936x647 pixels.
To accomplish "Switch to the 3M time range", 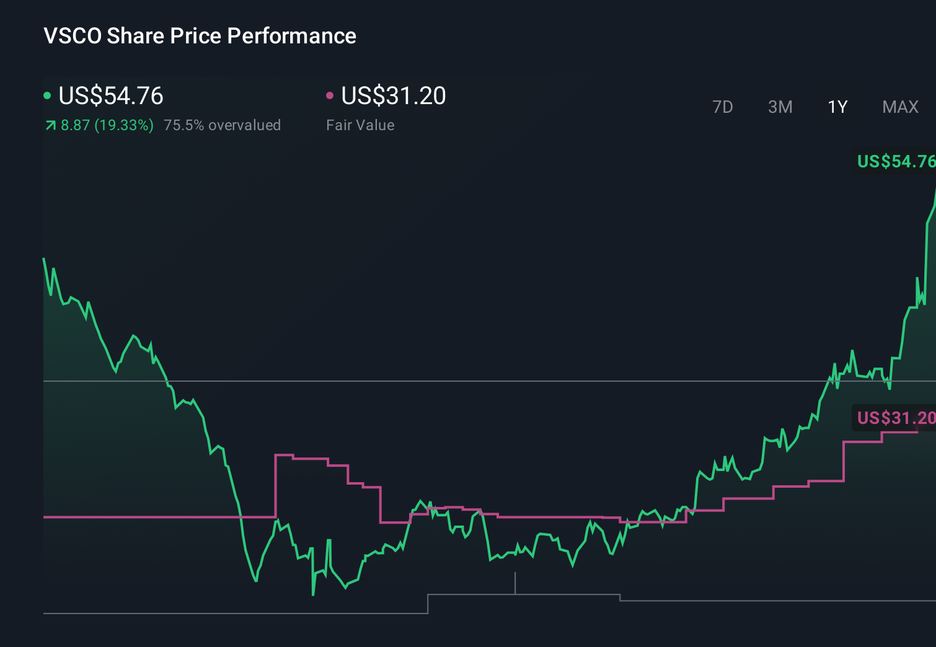I will click(x=780, y=107).
